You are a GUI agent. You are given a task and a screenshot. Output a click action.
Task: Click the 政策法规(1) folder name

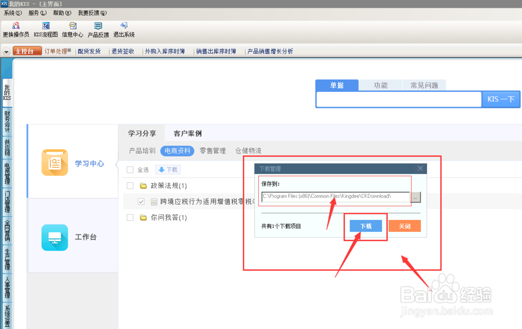pyautogui.click(x=169, y=185)
